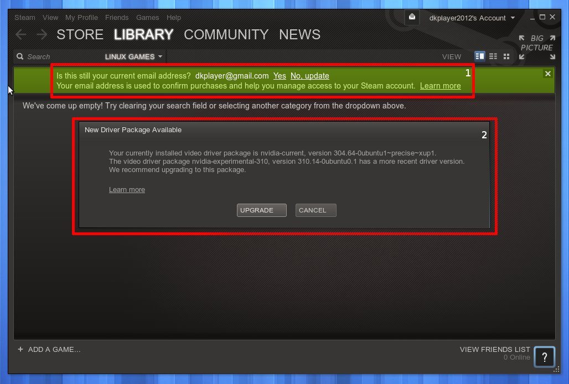The image size is (569, 384).
Task: Switch to list view icon
Action: (493, 56)
